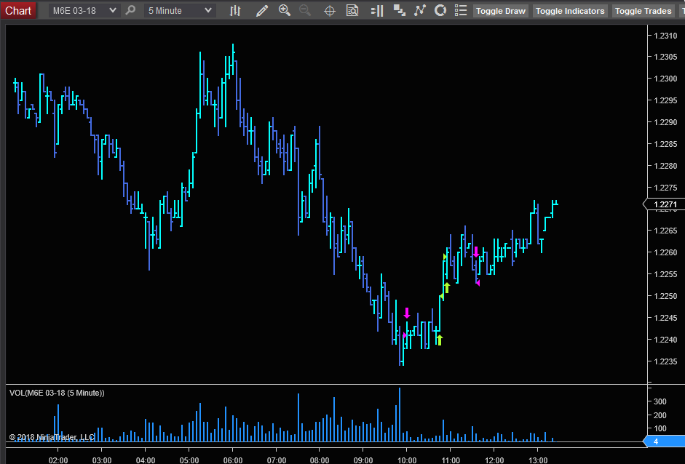The image size is (685, 464).
Task: Click the magenta sell arrow near 10:00
Action: tap(407, 313)
